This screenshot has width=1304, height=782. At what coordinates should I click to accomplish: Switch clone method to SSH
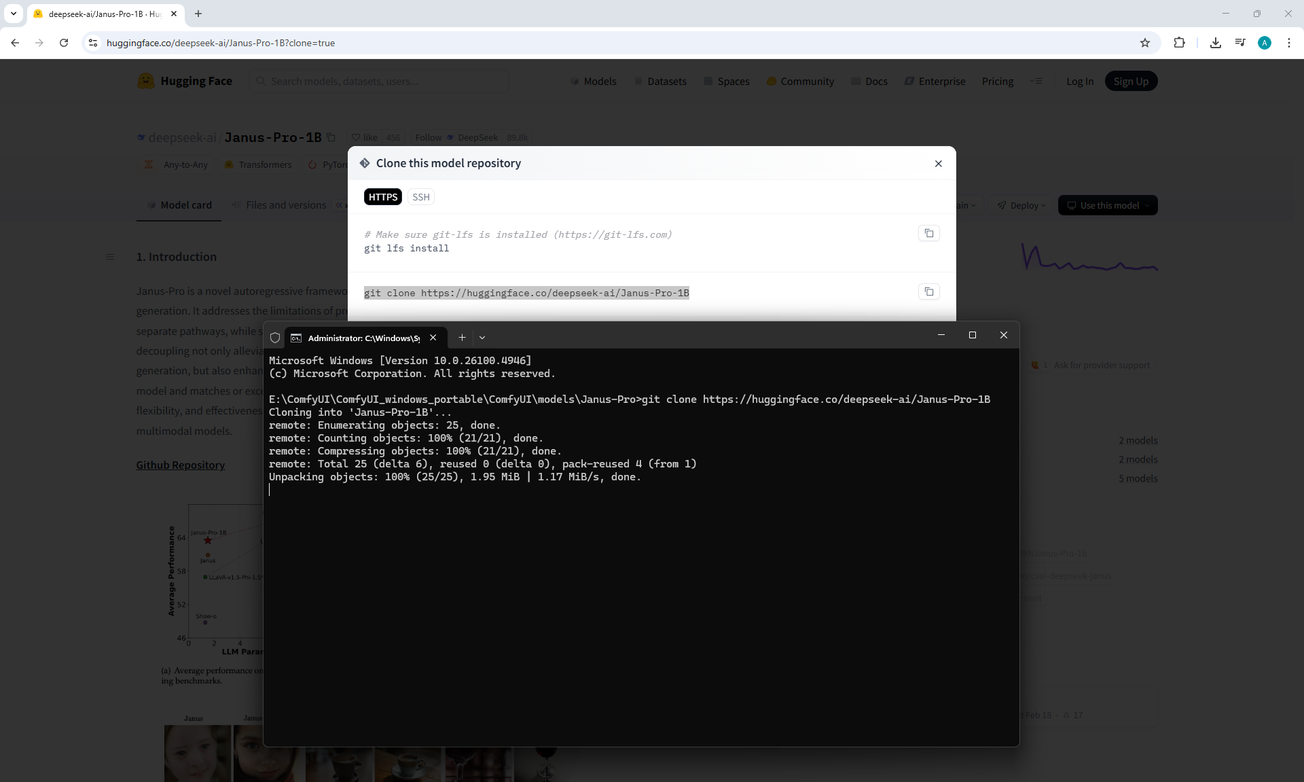tap(420, 197)
